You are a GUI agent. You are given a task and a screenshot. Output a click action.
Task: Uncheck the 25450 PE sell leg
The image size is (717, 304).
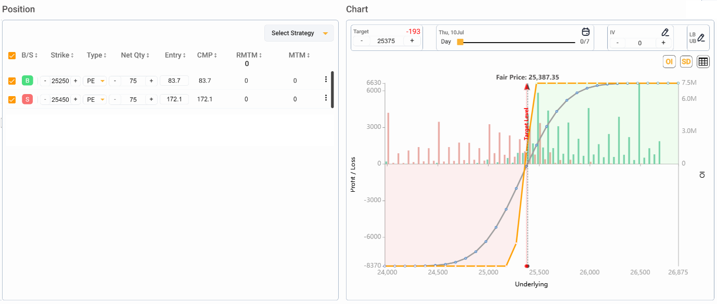[x=12, y=99]
